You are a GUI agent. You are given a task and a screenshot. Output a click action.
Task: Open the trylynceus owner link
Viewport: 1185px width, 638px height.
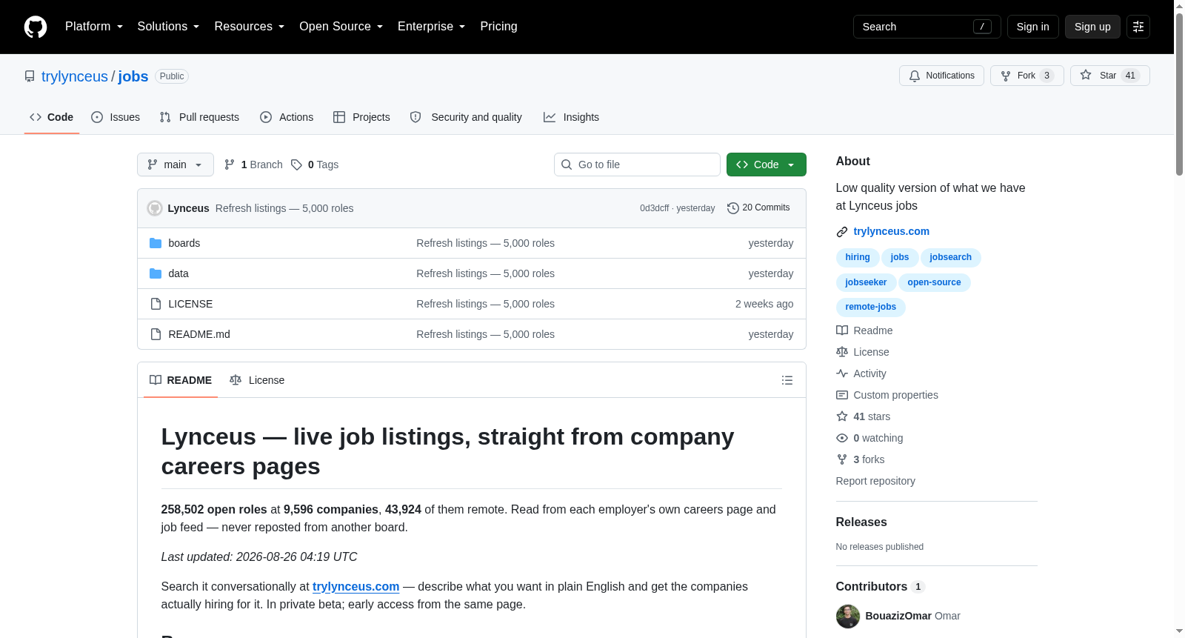coord(75,76)
